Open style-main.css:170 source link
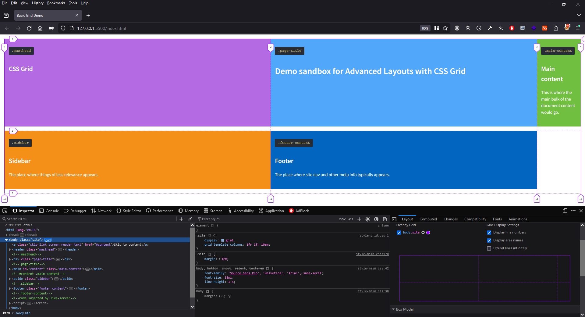This screenshot has width=585, height=317. (372, 254)
